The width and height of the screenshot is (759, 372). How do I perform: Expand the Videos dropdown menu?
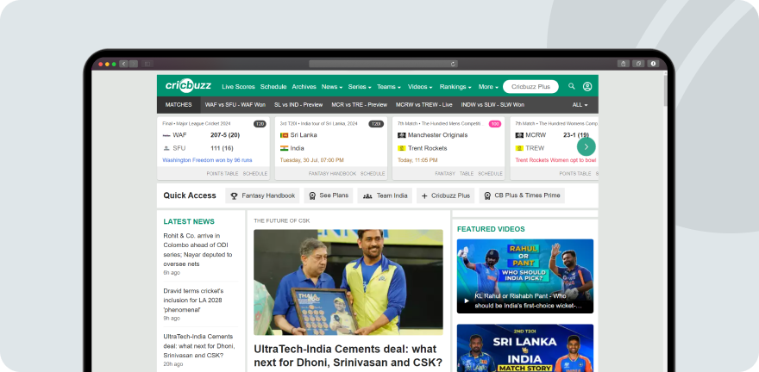point(420,86)
